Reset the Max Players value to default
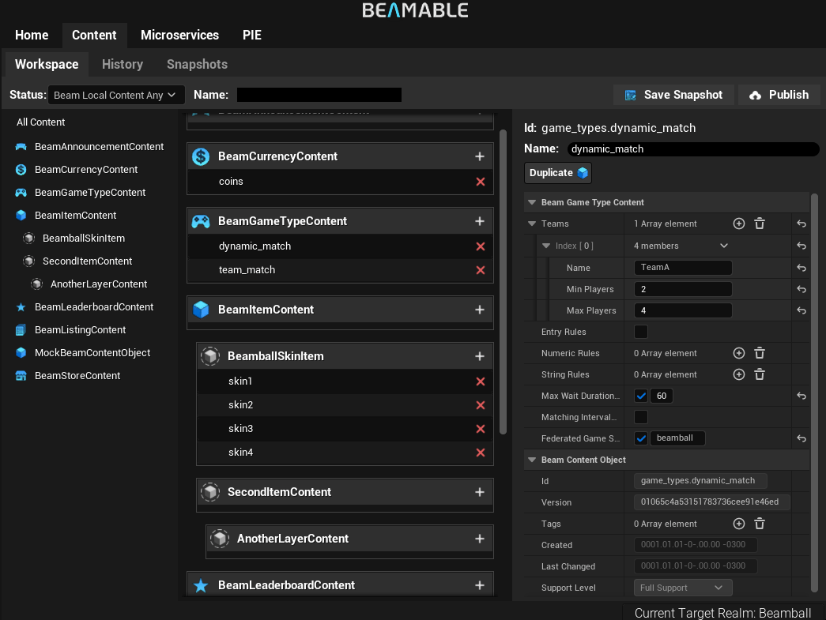826x620 pixels. coord(801,310)
